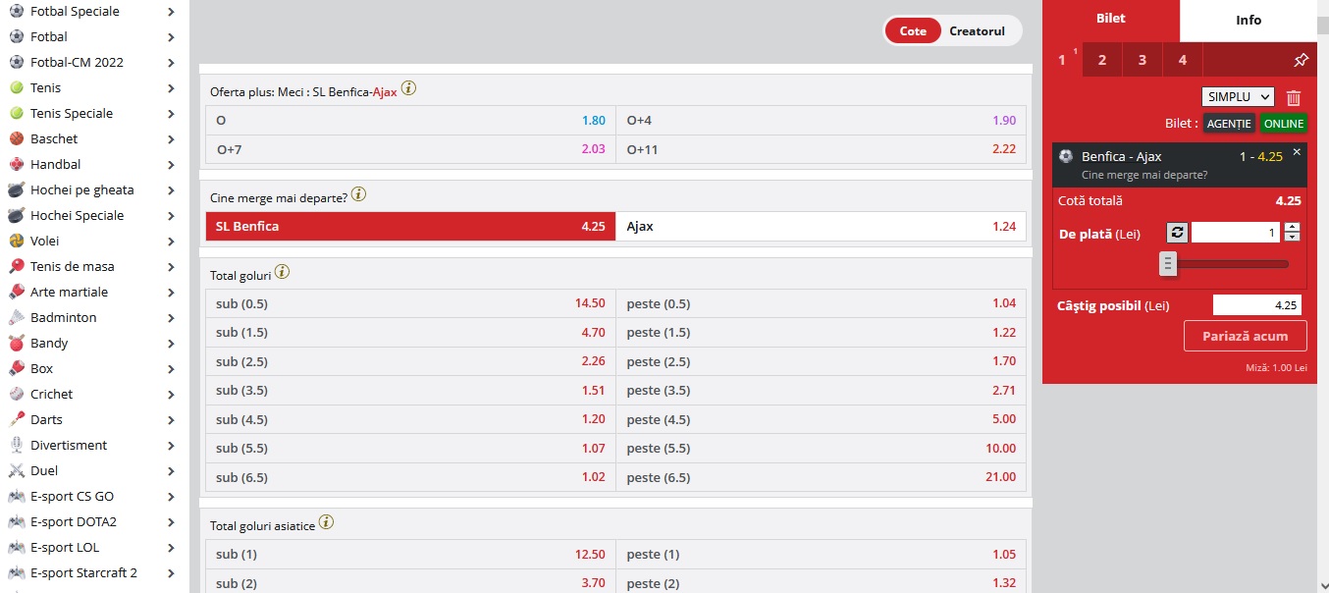Click the refresh icon beside De plată
This screenshot has width=1329, height=593.
click(x=1177, y=233)
